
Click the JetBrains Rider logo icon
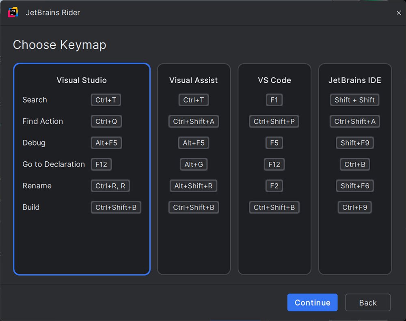[x=13, y=13]
